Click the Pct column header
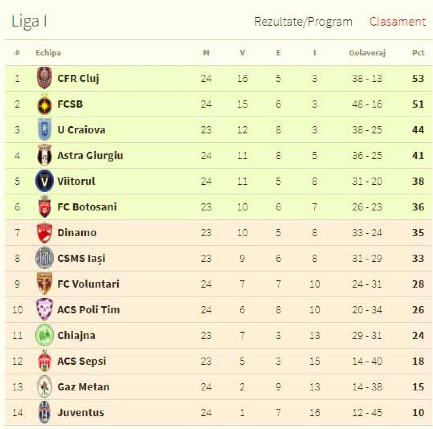The image size is (433, 429). click(418, 53)
